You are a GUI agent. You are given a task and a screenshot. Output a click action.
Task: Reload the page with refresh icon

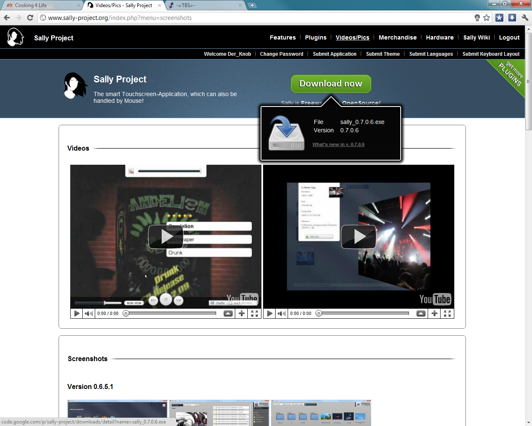point(30,17)
